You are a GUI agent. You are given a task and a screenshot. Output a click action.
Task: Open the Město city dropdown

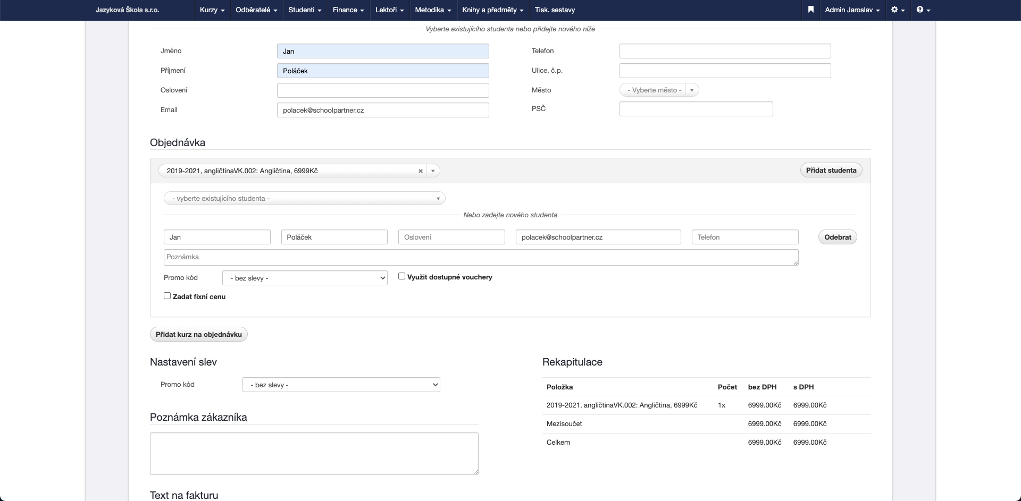[x=659, y=90]
